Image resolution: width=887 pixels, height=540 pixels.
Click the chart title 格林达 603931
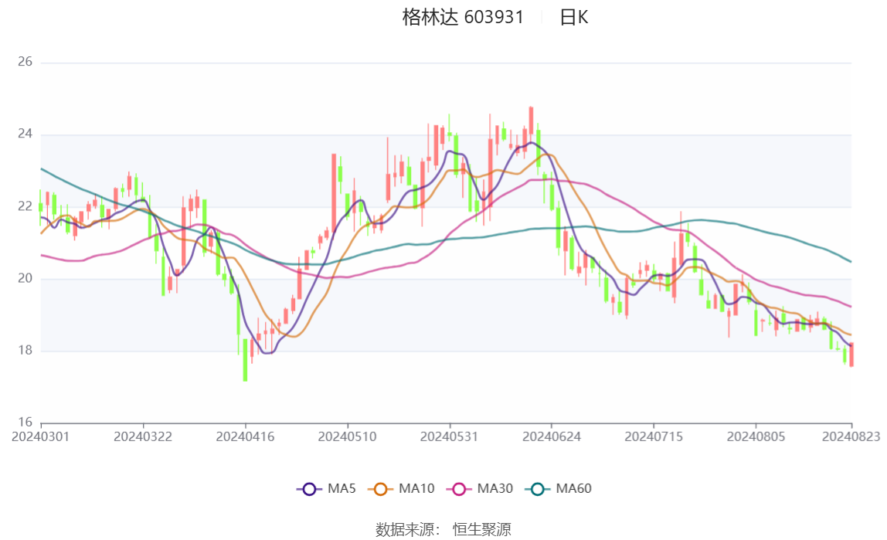[x=463, y=17]
